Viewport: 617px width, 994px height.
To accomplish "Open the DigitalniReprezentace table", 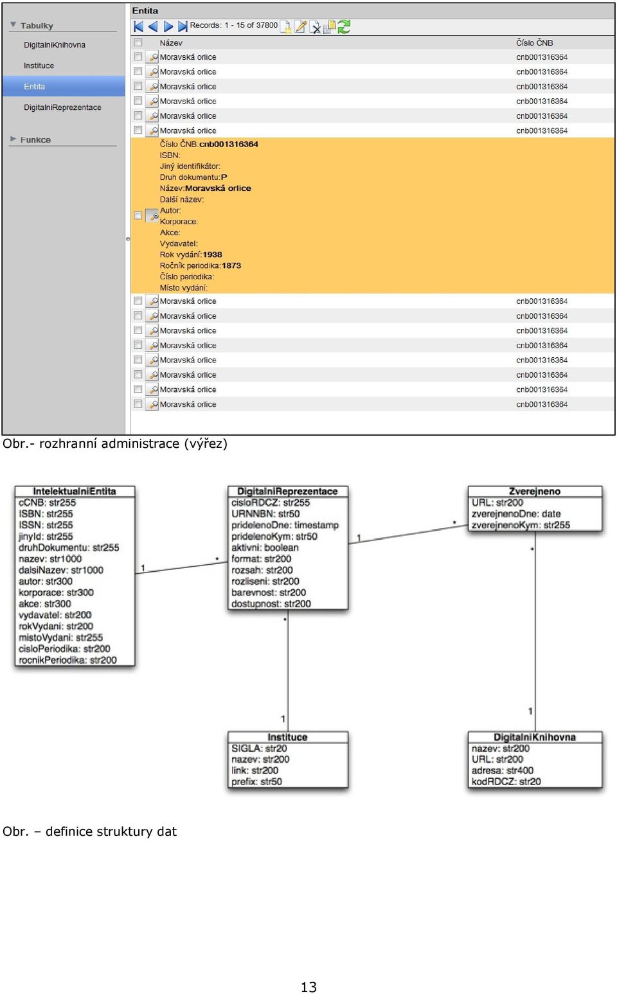I will 62,107.
